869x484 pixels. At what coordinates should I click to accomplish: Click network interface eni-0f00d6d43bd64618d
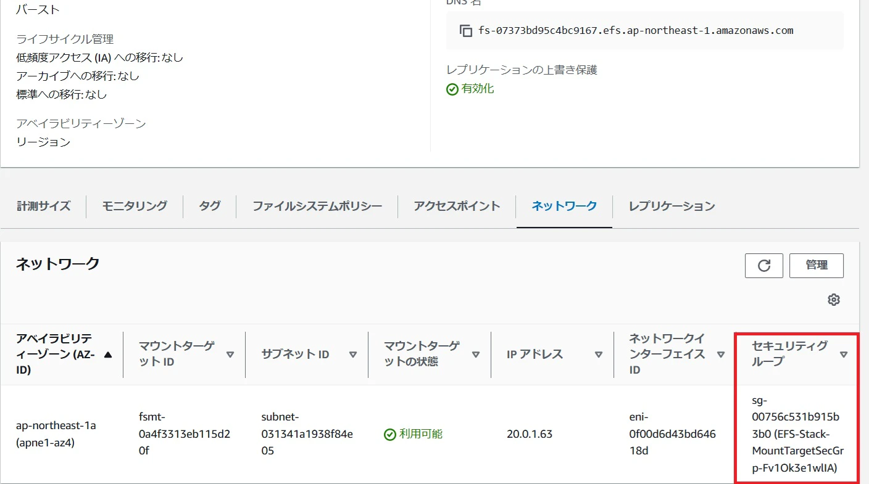pos(672,434)
